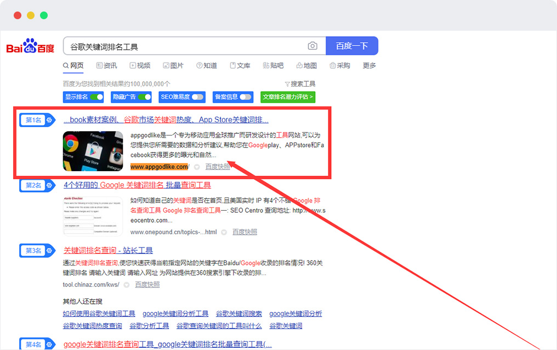Click related search 谷歌分析工具
This screenshot has width=557, height=350.
[x=149, y=325]
